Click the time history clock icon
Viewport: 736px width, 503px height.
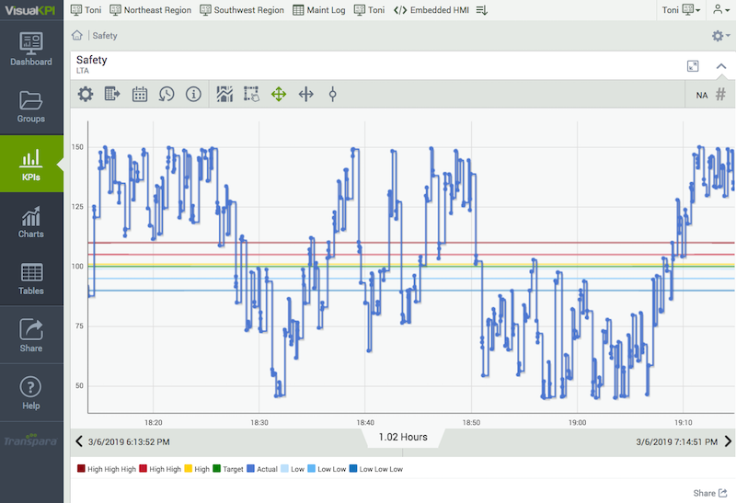coord(167,94)
